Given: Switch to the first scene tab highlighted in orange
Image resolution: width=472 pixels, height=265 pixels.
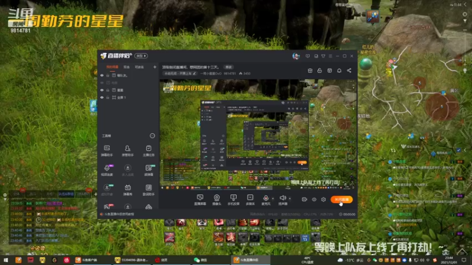Looking at the screenshot, I should [112, 67].
